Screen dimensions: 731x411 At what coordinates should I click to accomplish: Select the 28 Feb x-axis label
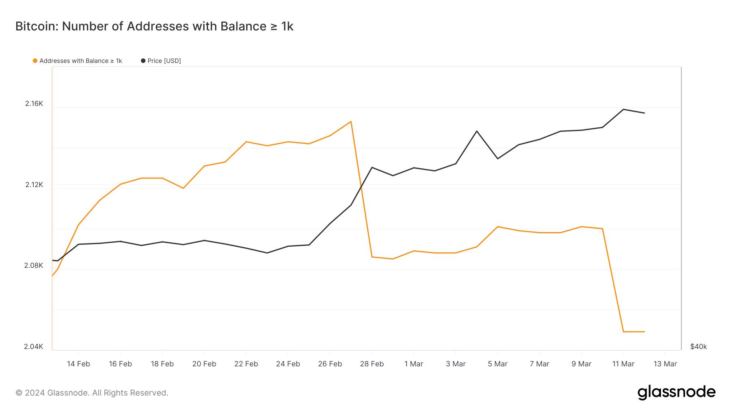(372, 364)
